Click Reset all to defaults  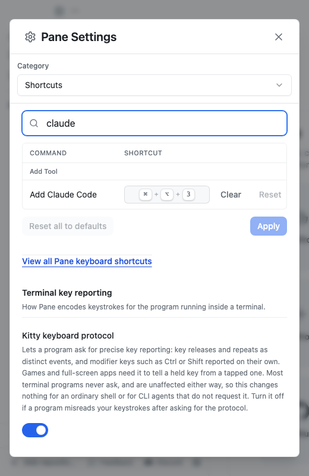68,226
